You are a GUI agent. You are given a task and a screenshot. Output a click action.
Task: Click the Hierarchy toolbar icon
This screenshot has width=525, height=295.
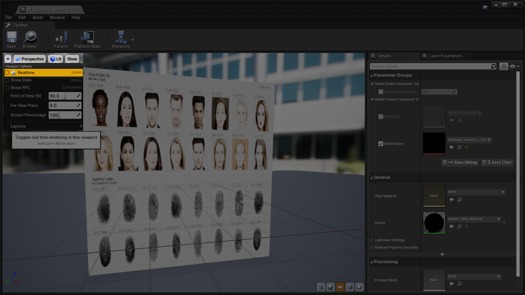tap(121, 40)
